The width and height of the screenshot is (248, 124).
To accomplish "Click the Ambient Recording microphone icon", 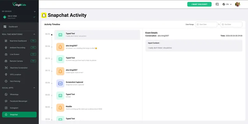I will click(x=6, y=47).
